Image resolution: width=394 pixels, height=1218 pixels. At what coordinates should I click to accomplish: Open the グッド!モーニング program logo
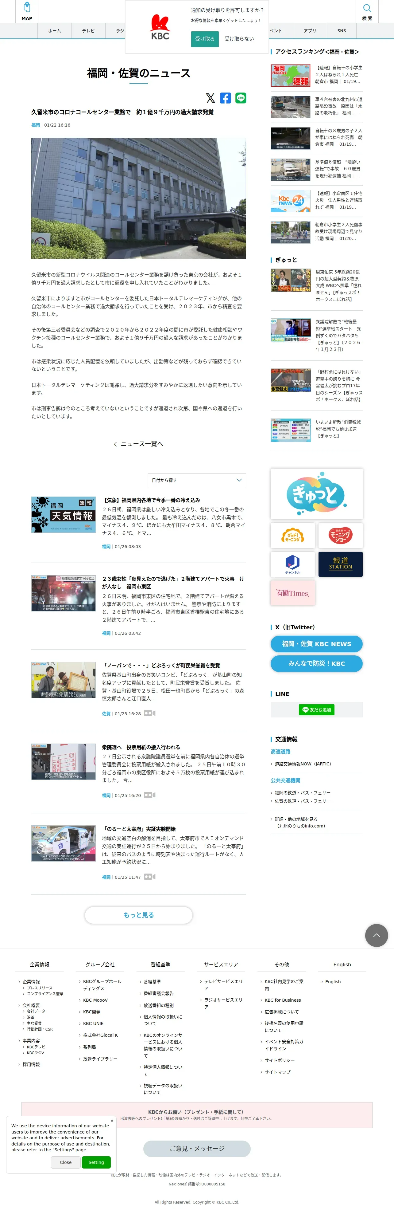(x=292, y=535)
